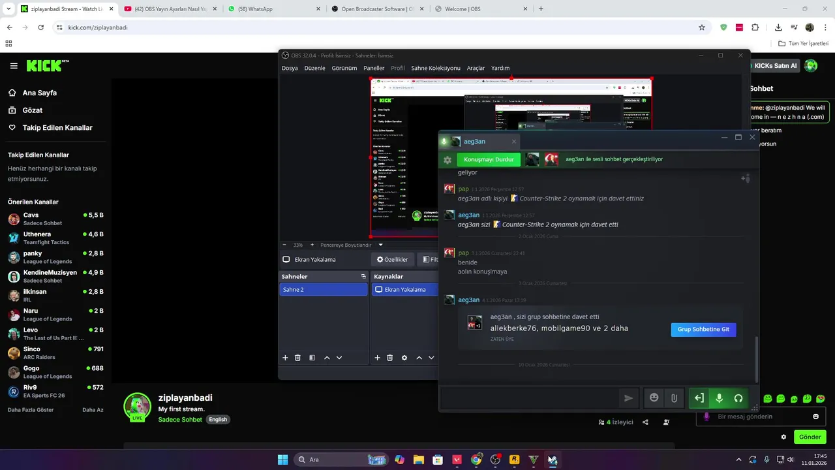
Task: Add a source with plus in Kaynaklar
Action: click(x=377, y=358)
